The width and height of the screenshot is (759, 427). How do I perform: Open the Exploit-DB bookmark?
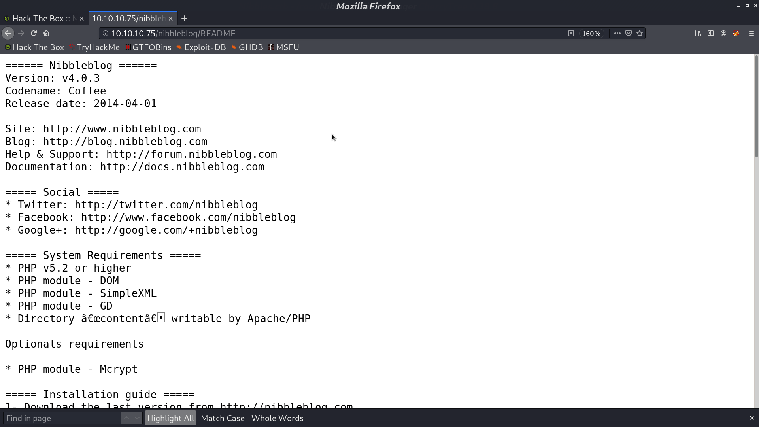click(201, 47)
